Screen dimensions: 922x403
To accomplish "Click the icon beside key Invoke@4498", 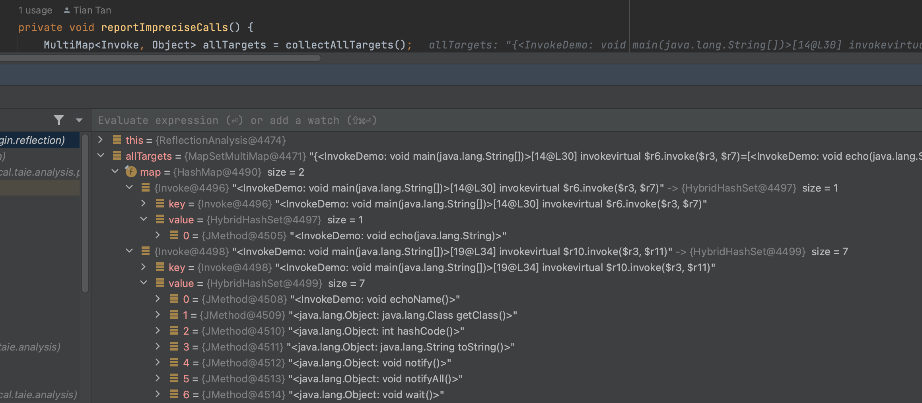I will 160,267.
